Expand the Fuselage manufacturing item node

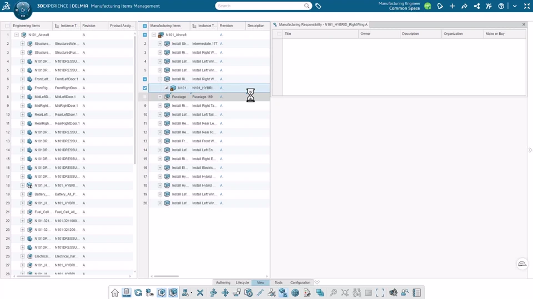pos(160,96)
